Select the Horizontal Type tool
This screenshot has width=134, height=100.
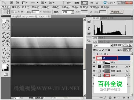[x=8, y=49]
